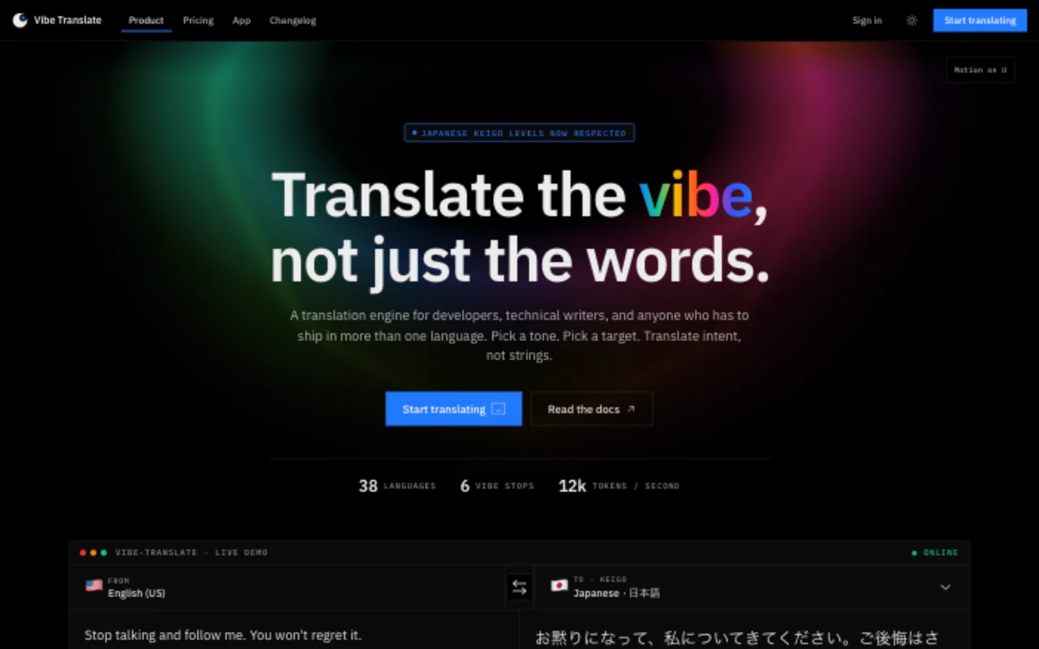Click the ONLINE status indicator

pos(934,552)
